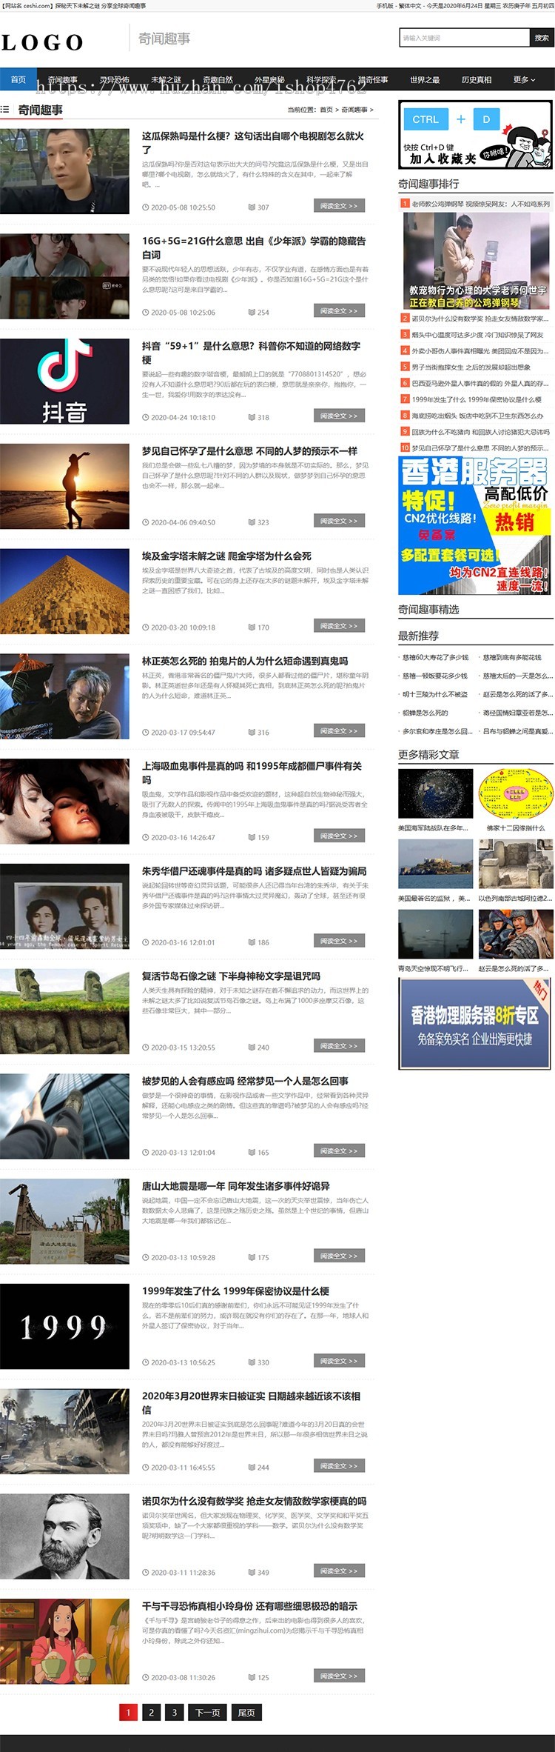
Task: Go to page 2 in pagination
Action: click(151, 1713)
